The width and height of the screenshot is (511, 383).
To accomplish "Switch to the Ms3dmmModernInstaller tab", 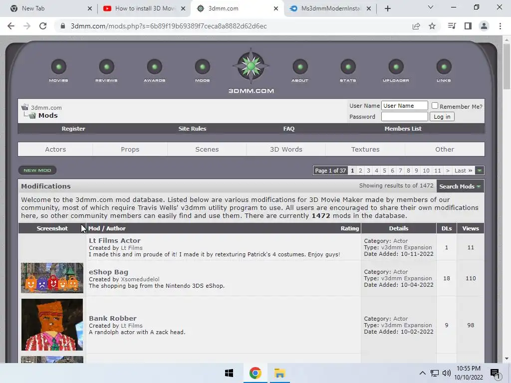I will (x=331, y=8).
